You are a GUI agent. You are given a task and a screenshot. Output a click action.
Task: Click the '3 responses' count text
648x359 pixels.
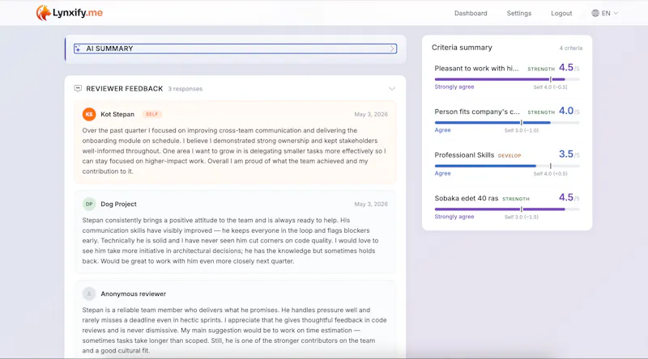pyautogui.click(x=185, y=89)
